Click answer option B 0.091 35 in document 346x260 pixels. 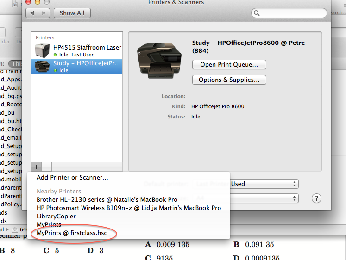[x=253, y=245]
